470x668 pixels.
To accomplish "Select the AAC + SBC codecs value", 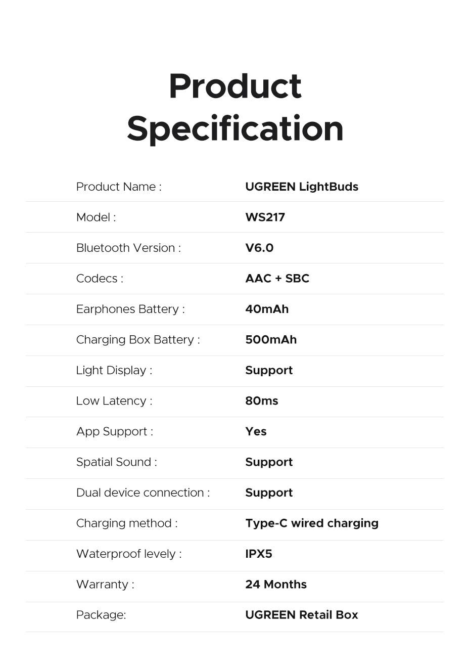I will pyautogui.click(x=277, y=279).
